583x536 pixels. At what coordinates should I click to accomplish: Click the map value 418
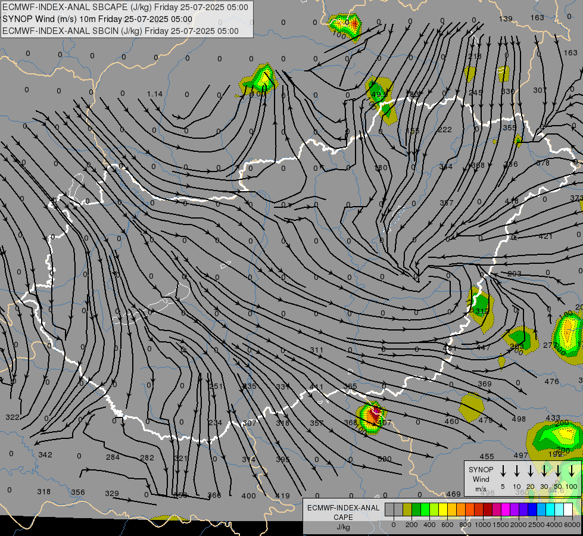point(512,201)
